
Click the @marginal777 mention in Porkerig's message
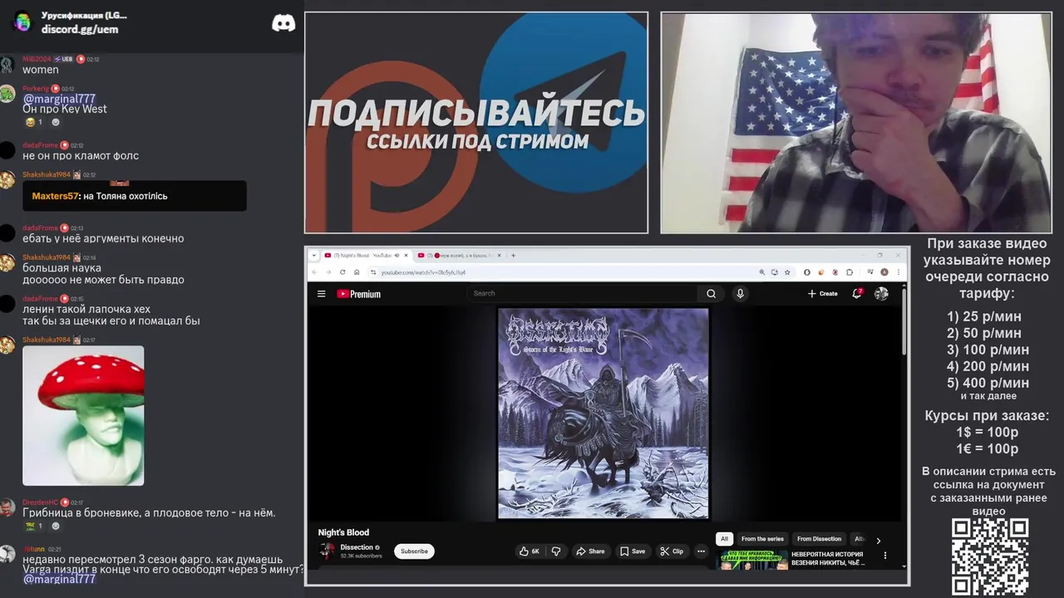point(59,99)
